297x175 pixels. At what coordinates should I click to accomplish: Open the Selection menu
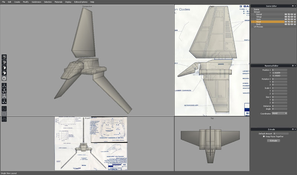click(x=48, y=2)
